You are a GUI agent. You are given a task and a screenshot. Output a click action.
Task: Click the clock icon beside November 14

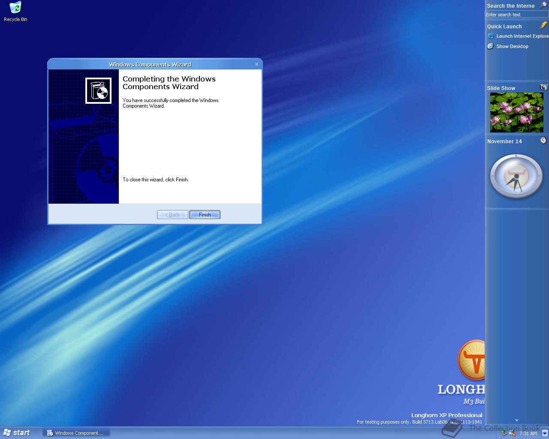point(543,141)
